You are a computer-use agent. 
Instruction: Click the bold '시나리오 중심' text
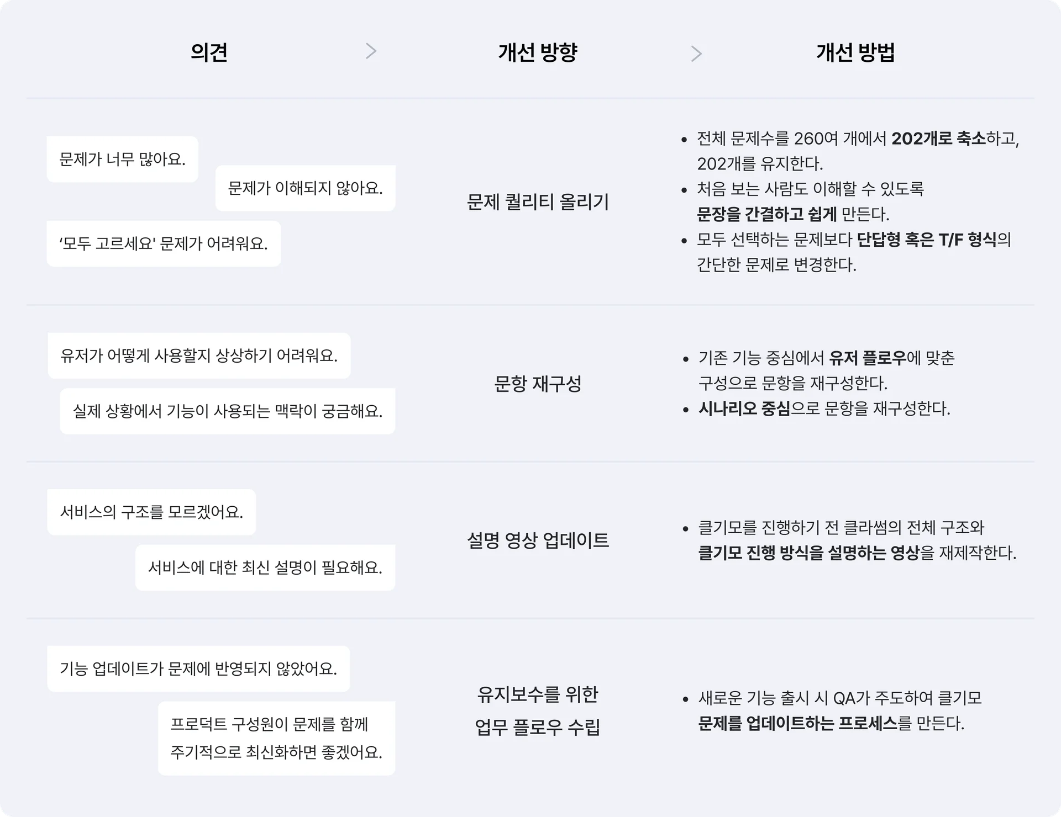pos(744,409)
